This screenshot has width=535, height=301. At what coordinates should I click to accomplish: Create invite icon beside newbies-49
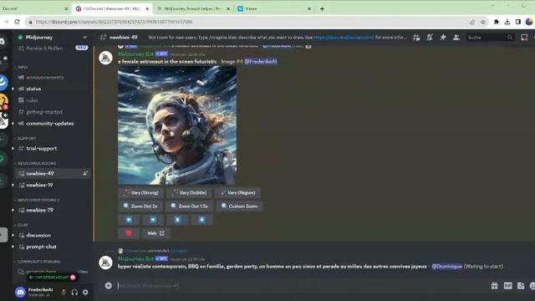pyautogui.click(x=85, y=173)
